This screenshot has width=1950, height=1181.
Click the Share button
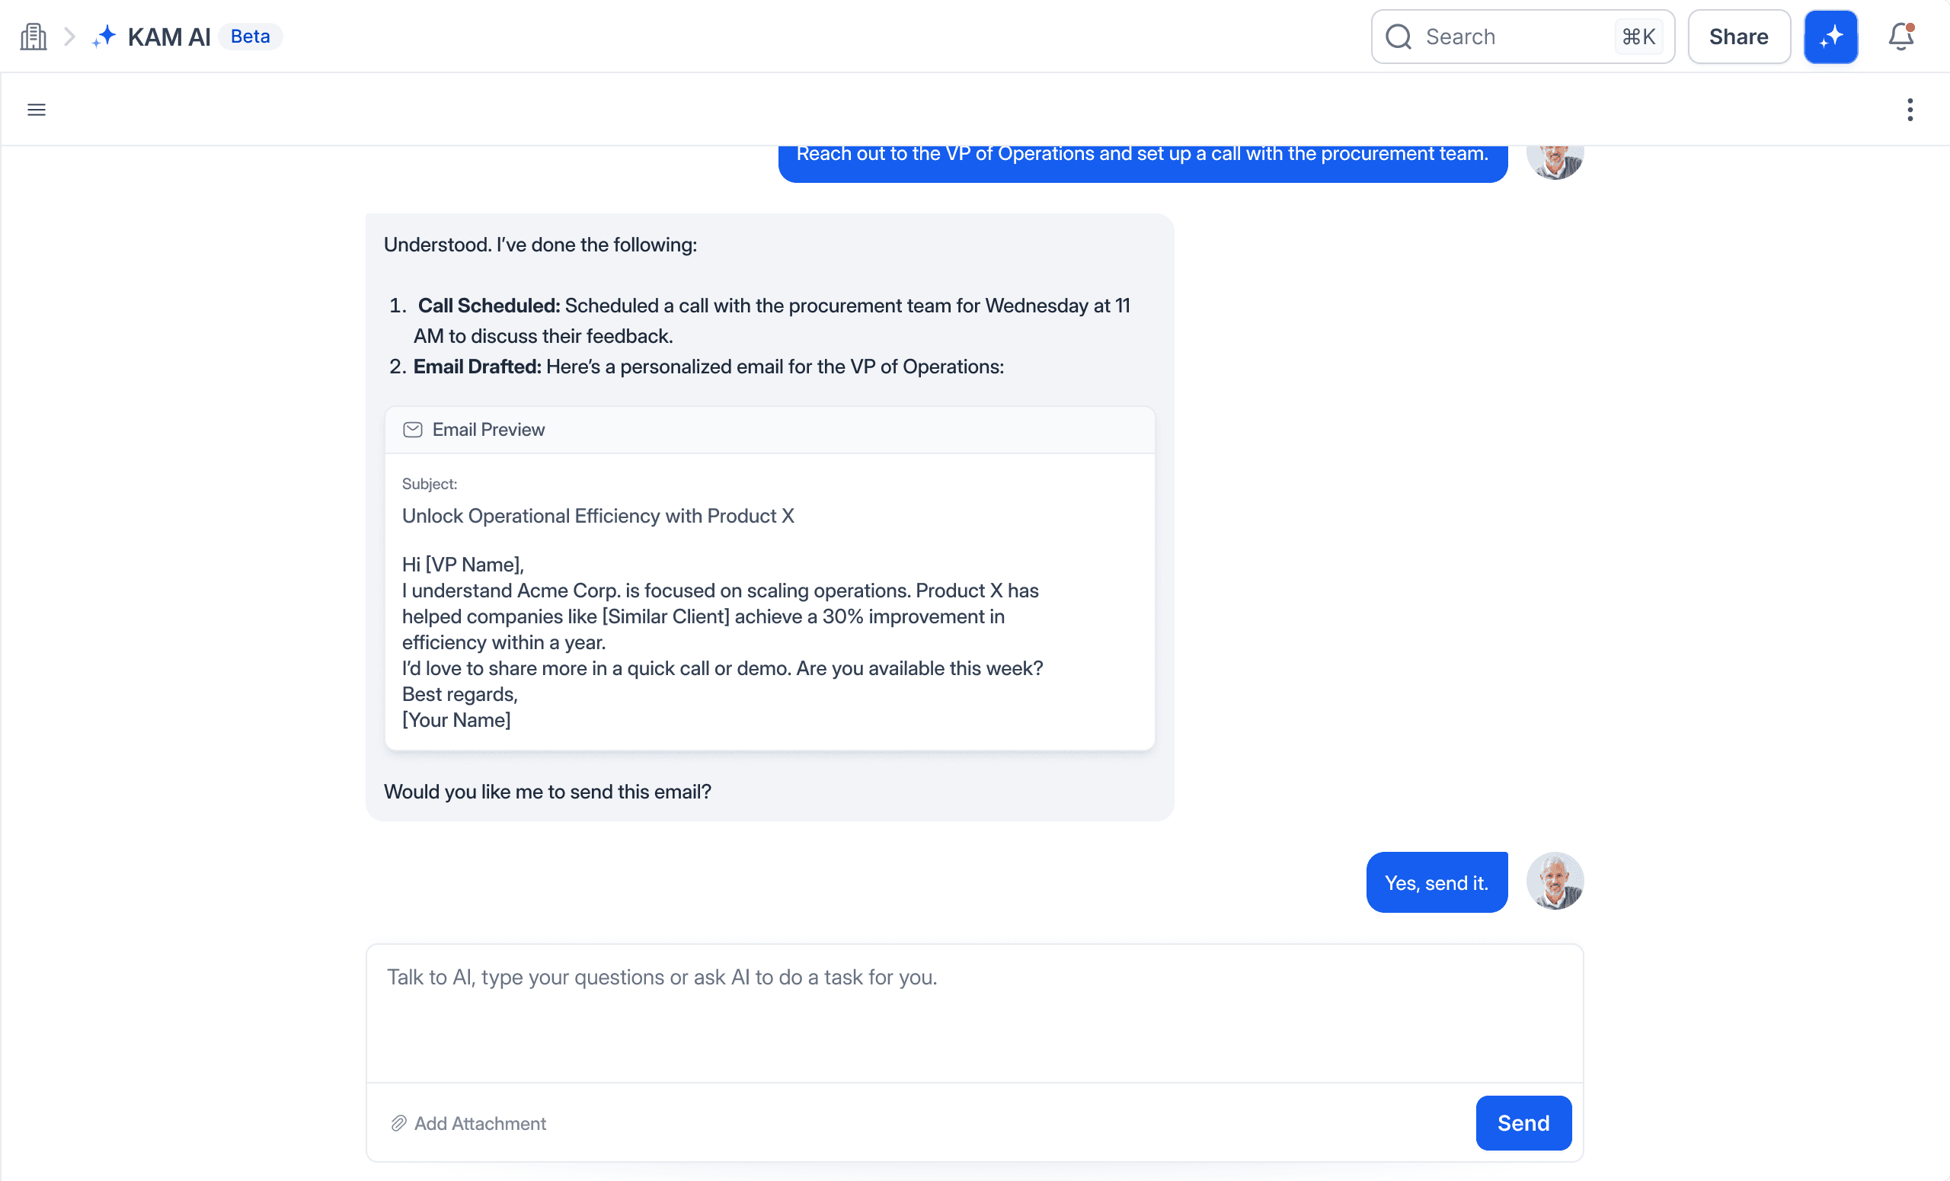(x=1738, y=37)
